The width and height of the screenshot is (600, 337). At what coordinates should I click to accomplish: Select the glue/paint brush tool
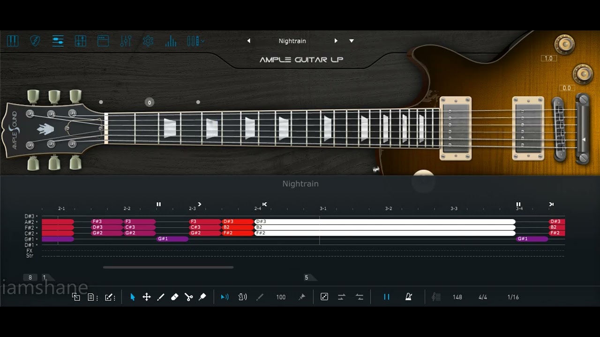point(202,297)
